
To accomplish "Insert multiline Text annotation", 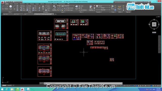I will click(43, 7).
